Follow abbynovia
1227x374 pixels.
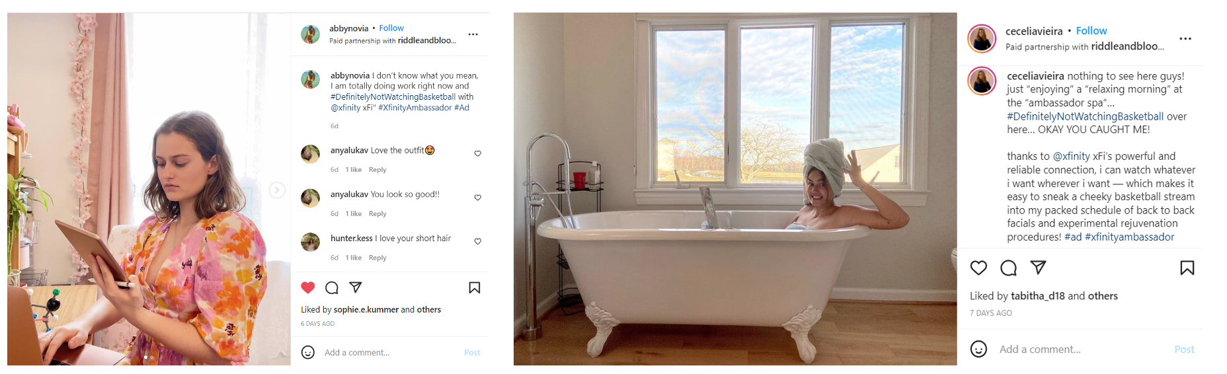tap(391, 28)
